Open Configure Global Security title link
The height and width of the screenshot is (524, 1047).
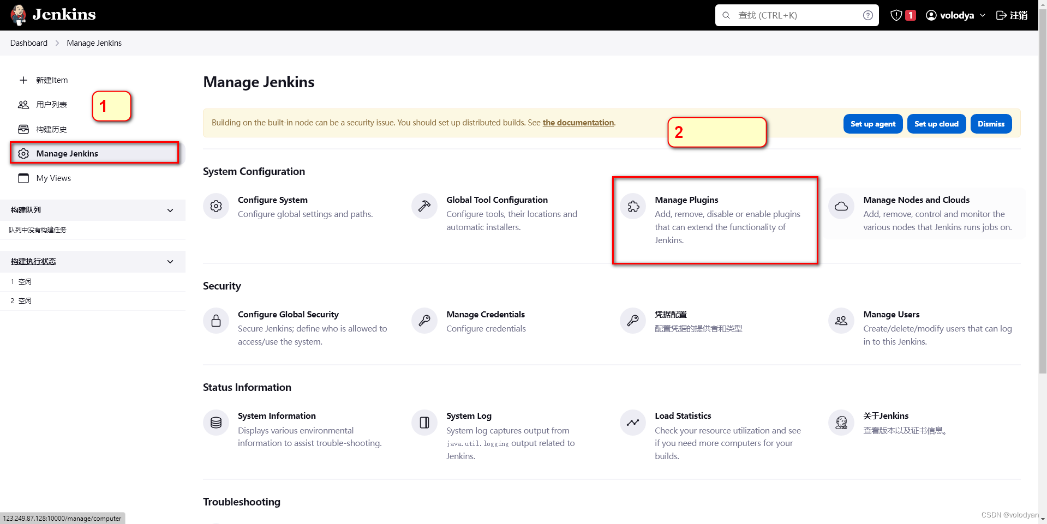pos(288,315)
